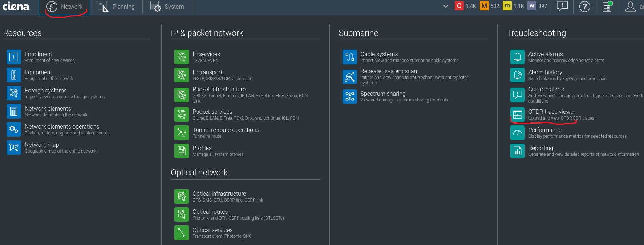Select the Network menu tab
The width and height of the screenshot is (644, 245).
[65, 7]
